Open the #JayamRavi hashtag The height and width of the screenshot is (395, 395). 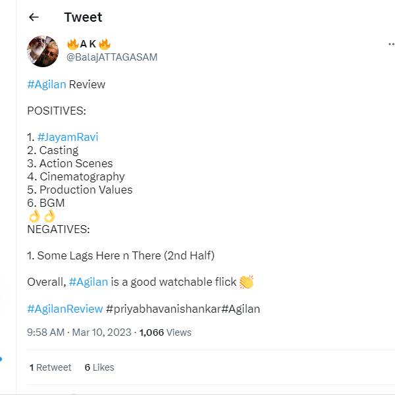[68, 137]
